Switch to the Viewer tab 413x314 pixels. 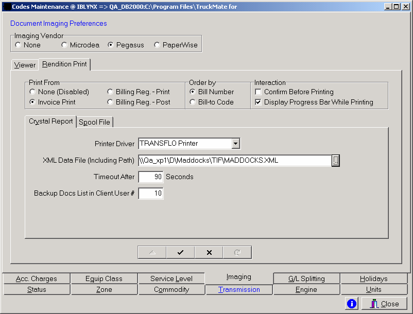25,65
